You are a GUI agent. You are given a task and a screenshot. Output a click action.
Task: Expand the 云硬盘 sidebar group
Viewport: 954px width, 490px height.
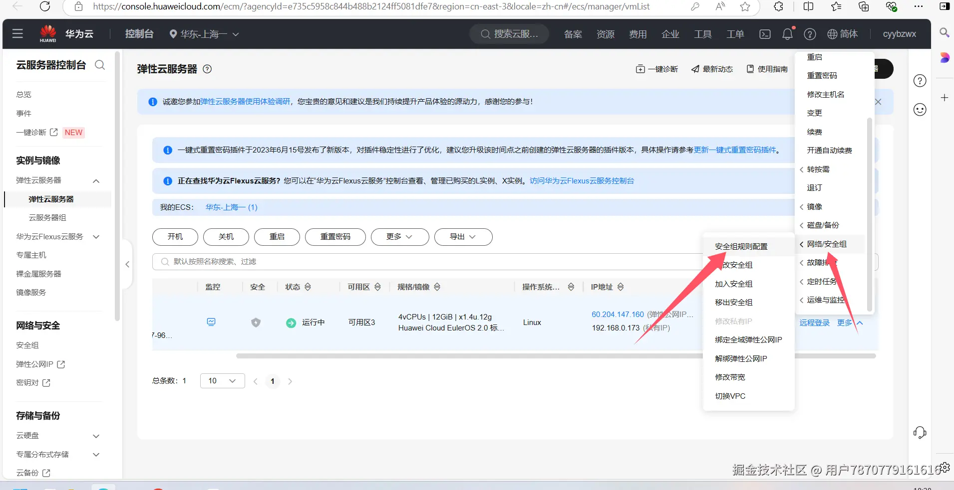point(96,436)
